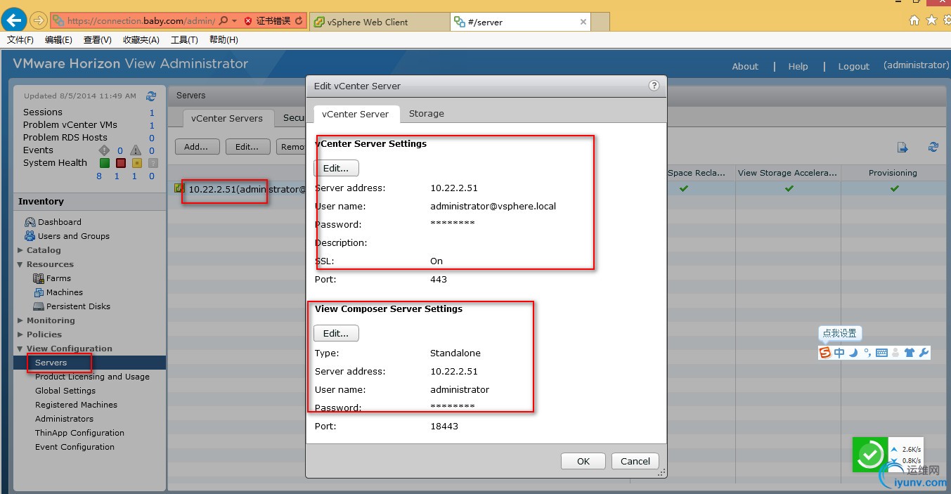This screenshot has height=494, width=951.
Task: Click the Cancel button in dialog
Action: pyautogui.click(x=635, y=461)
